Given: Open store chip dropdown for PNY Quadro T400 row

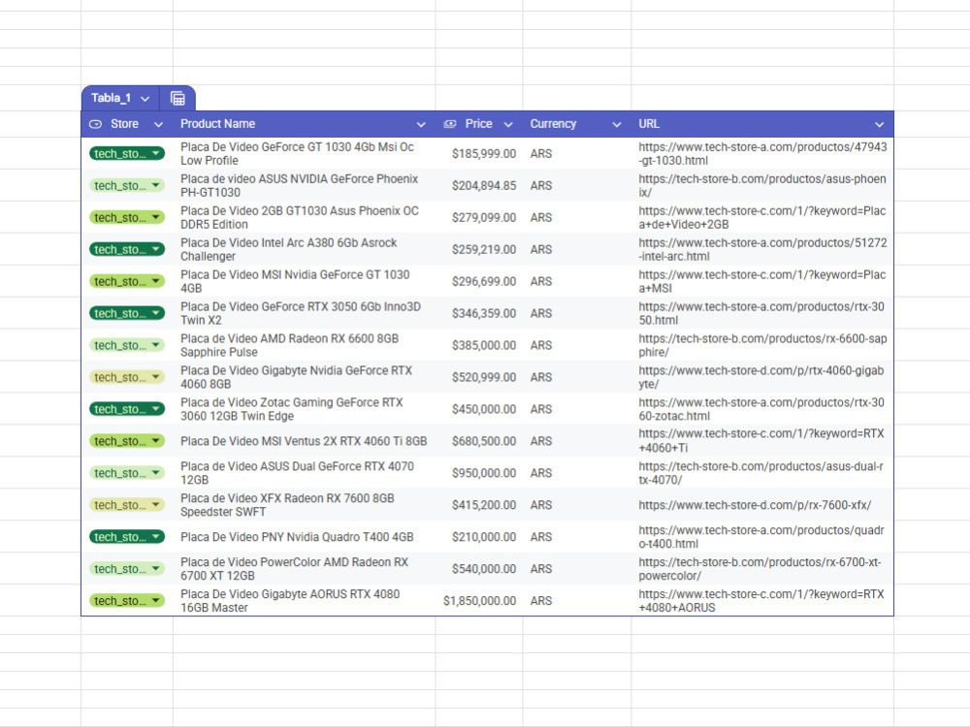Looking at the screenshot, I should pyautogui.click(x=156, y=537).
